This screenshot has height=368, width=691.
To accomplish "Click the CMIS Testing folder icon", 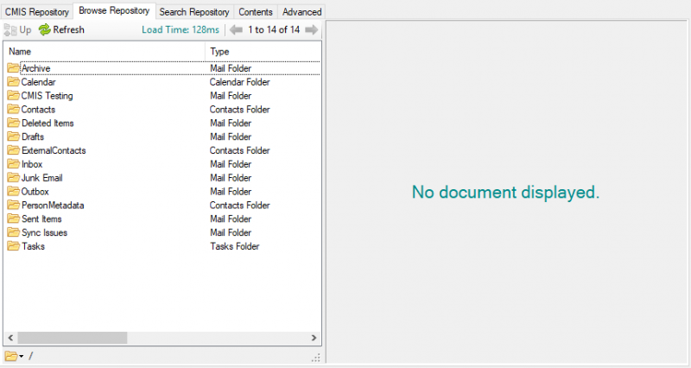I will 13,96.
